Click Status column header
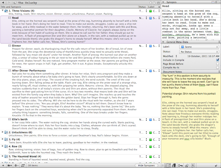This screenshot has height=168, width=221. (x=143, y=7)
